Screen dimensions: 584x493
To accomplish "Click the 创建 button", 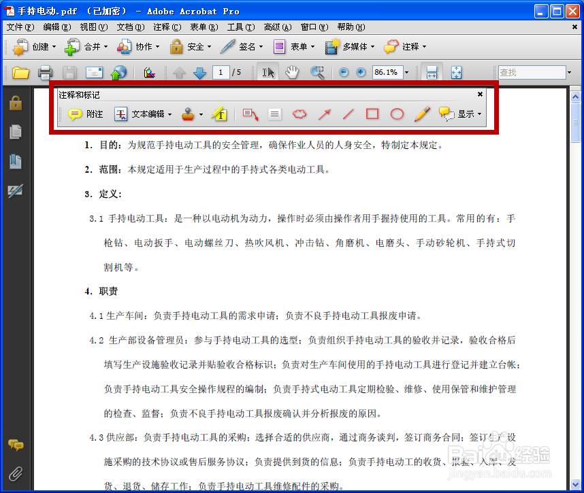I will [33, 47].
